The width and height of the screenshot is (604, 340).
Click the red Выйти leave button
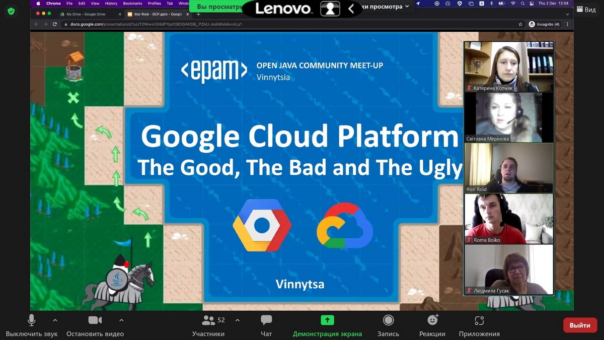click(580, 325)
